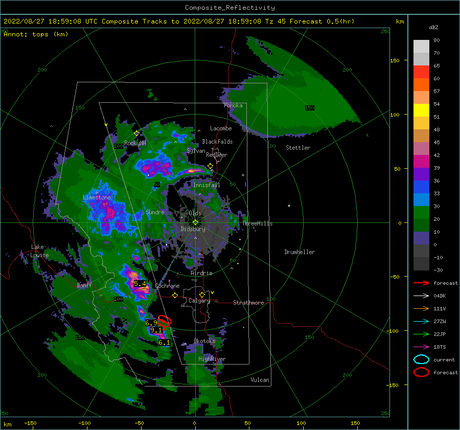Click the 'Forecast 0.5(hr)' header text
The height and width of the screenshot is (430, 460).
point(322,21)
